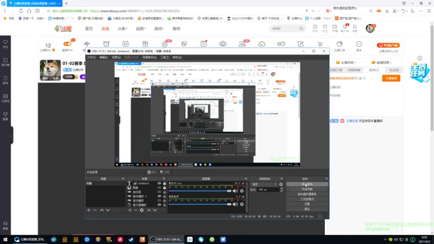Move source up with the up arrow
434x244 pixels.
tap(149, 210)
